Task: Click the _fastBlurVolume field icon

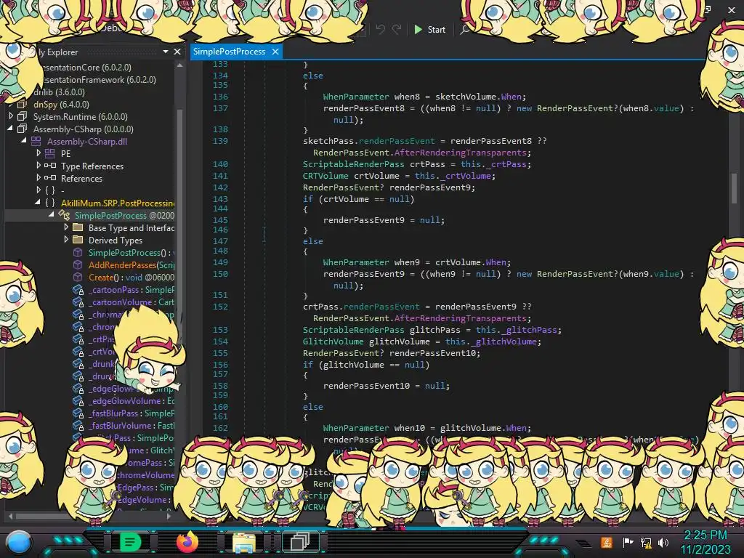Action: 78,426
